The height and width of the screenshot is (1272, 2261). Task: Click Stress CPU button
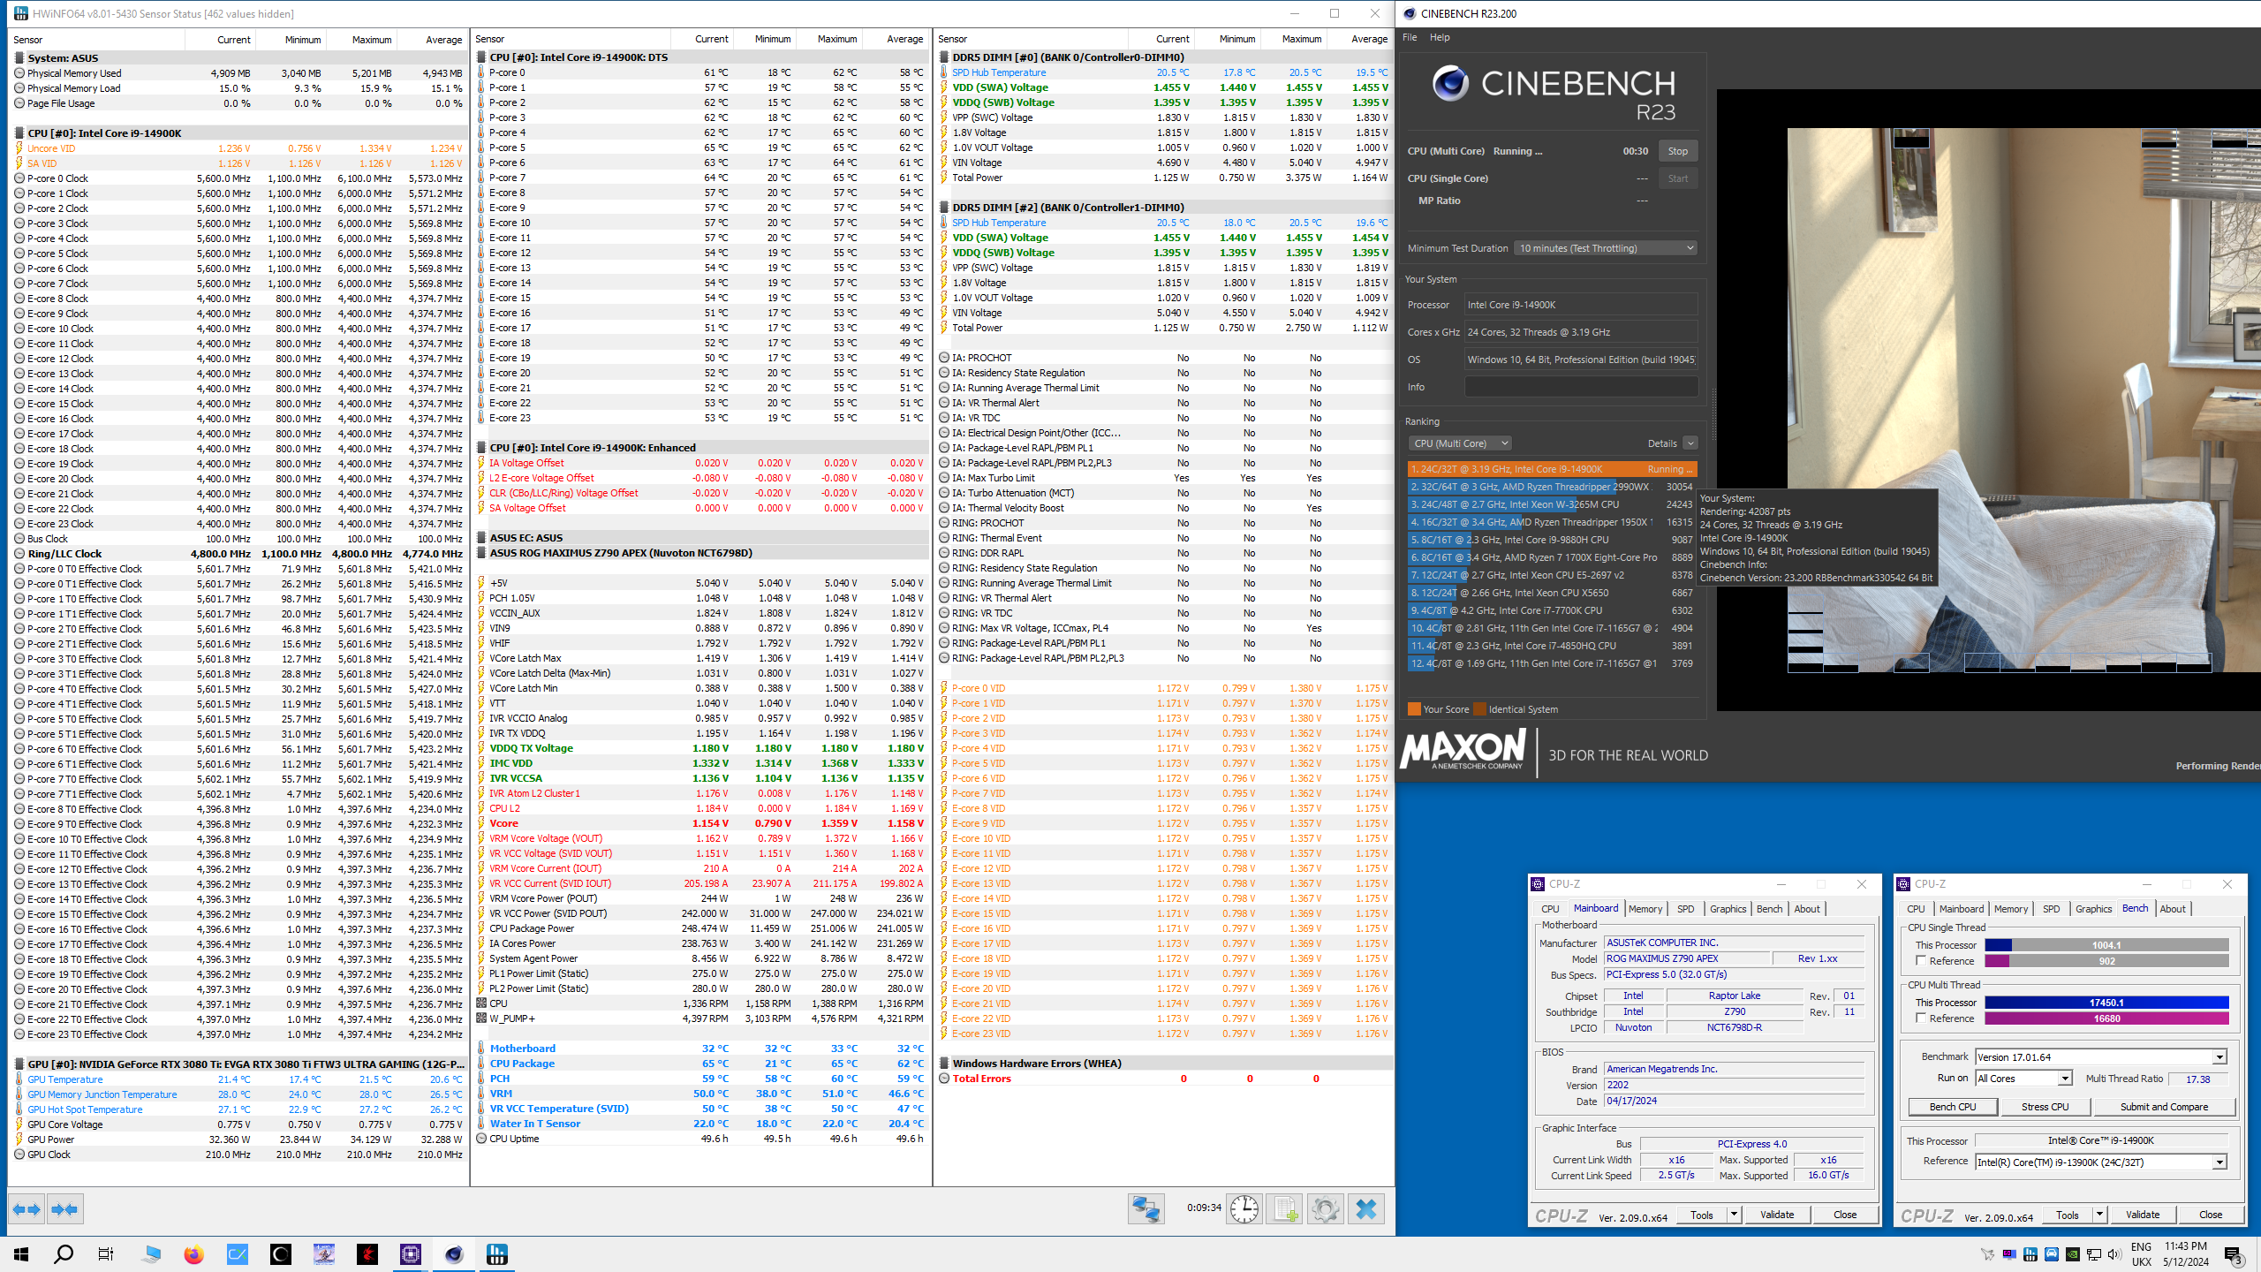click(2045, 1107)
